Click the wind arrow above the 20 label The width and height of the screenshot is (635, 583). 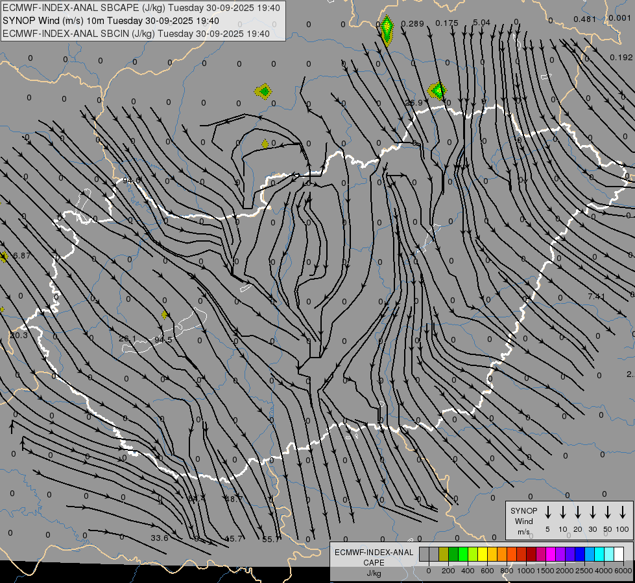[578, 512]
